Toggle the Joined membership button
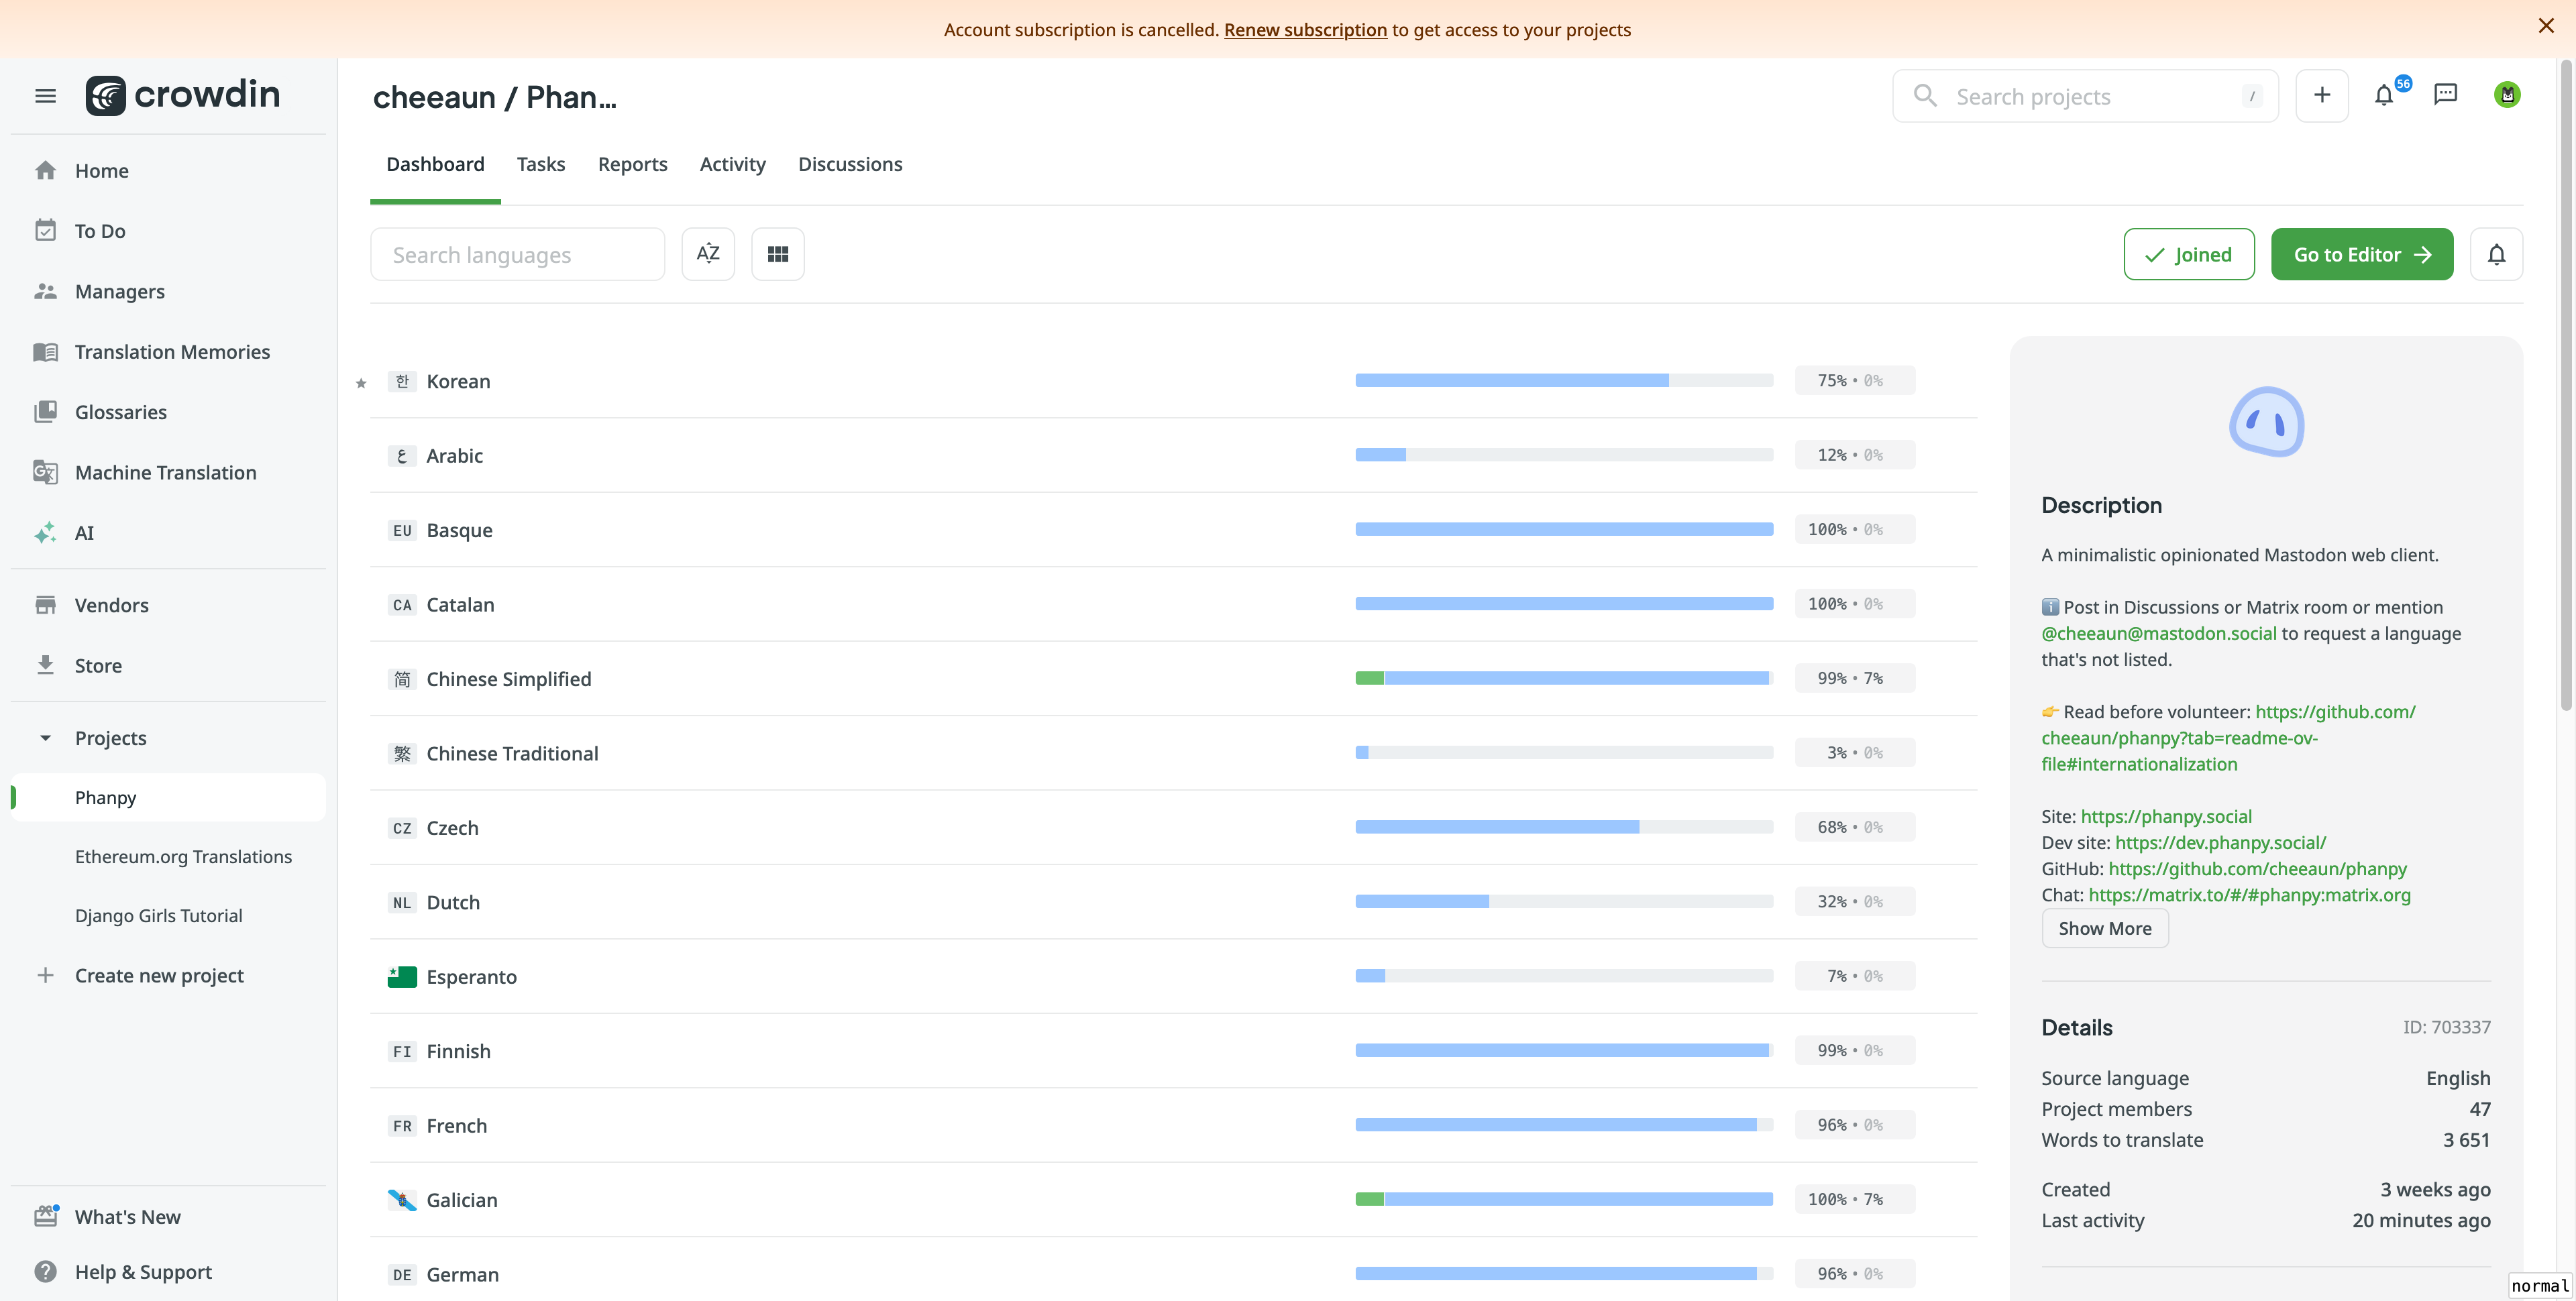This screenshot has width=2576, height=1301. 2188,254
